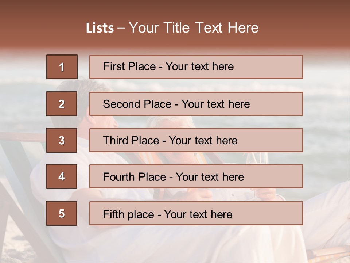
Task: Select the Fourth Place text bar
Action: [196, 177]
